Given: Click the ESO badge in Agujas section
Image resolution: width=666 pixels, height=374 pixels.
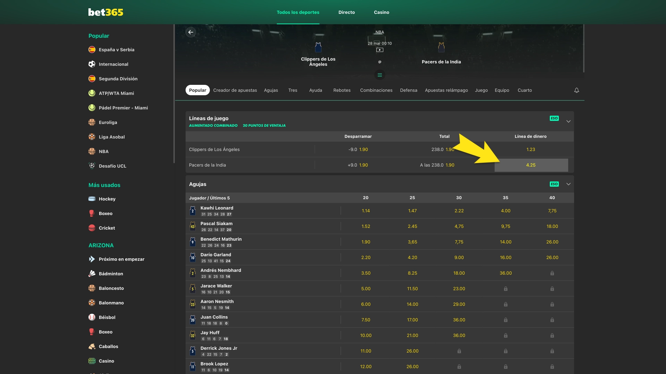Looking at the screenshot, I should [x=554, y=184].
